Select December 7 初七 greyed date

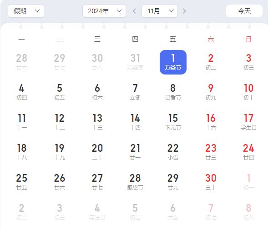(211, 212)
